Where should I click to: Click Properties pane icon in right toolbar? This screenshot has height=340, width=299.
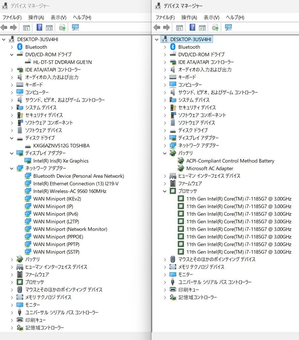(x=202, y=28)
